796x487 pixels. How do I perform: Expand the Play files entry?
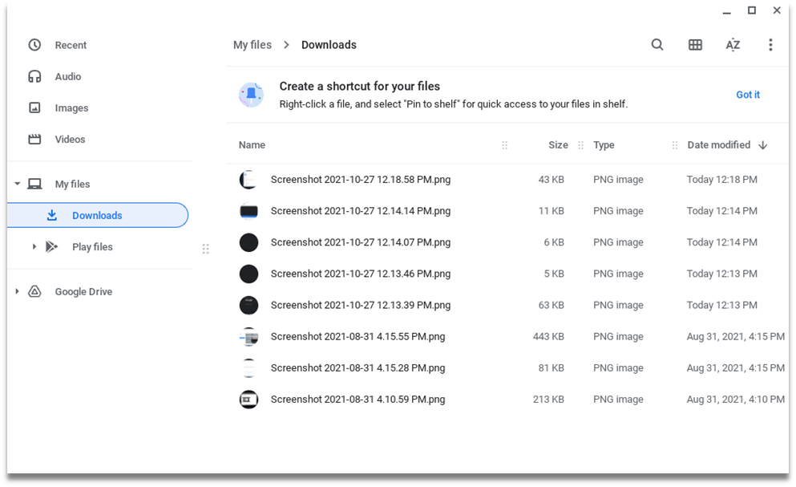click(x=34, y=246)
